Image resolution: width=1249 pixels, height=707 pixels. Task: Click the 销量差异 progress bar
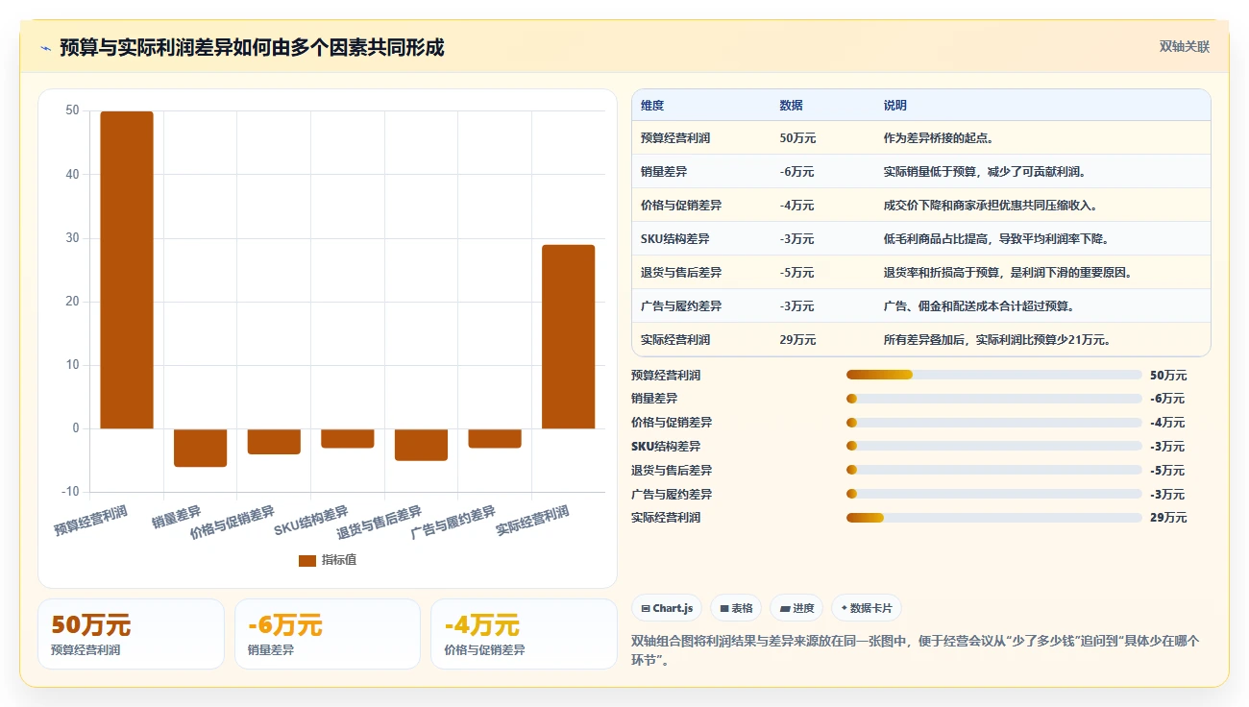[994, 399]
